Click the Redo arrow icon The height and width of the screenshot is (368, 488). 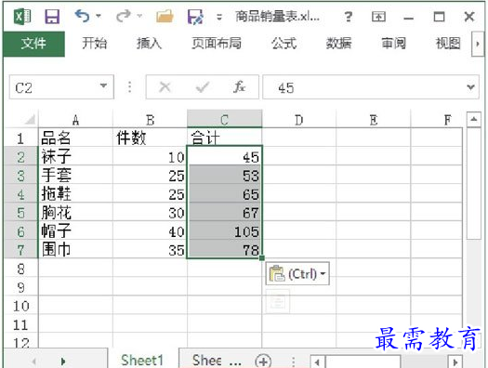[124, 16]
